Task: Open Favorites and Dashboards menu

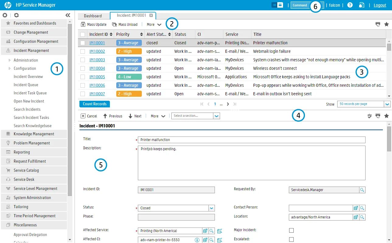Action: pyautogui.click(x=34, y=23)
